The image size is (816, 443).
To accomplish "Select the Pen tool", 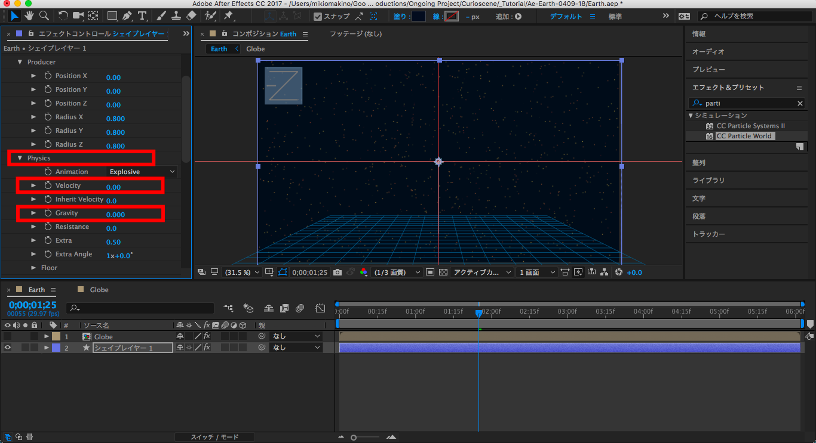I will point(127,16).
